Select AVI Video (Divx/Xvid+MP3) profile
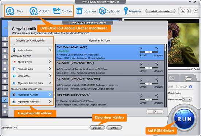 110,68
